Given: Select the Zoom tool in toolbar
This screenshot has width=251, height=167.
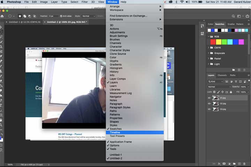Looking at the screenshot, I should (1, 125).
